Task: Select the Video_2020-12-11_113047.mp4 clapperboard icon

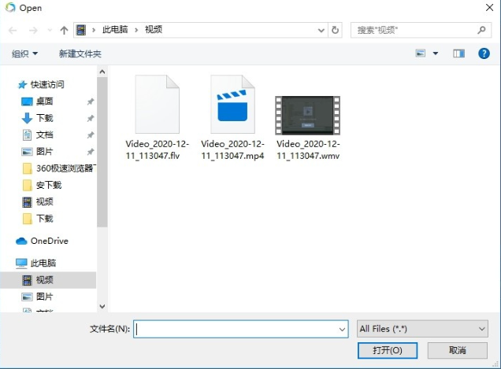Action: 232,104
